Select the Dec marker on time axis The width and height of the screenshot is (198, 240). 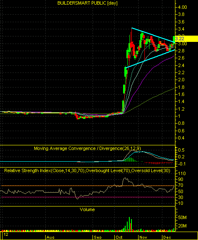167,237
